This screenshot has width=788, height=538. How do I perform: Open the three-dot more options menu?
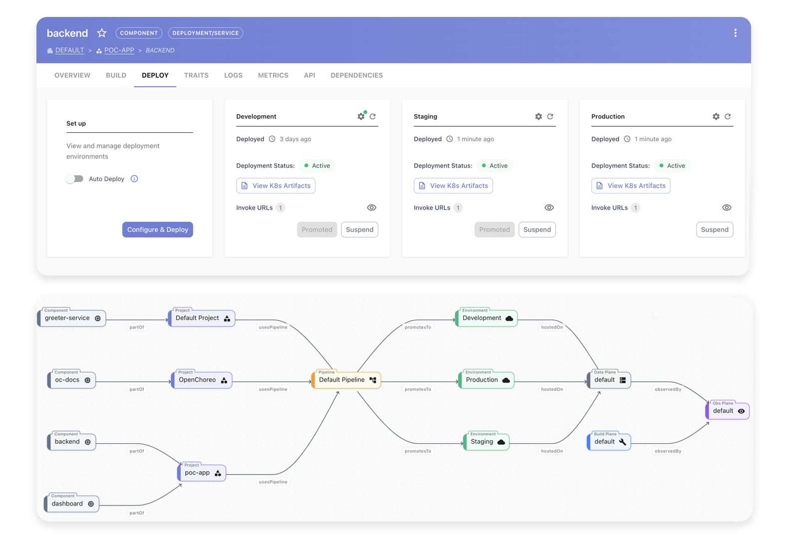point(735,33)
